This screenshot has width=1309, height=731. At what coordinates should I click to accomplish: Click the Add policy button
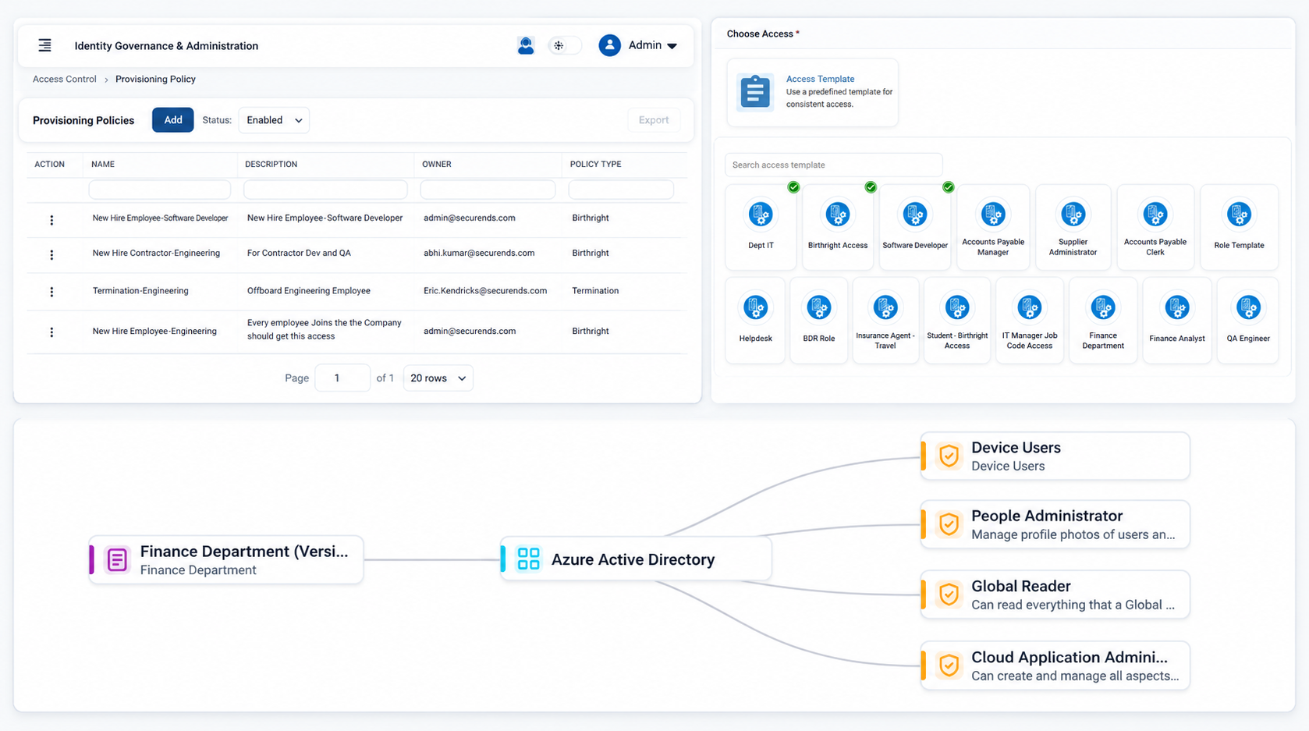(173, 120)
